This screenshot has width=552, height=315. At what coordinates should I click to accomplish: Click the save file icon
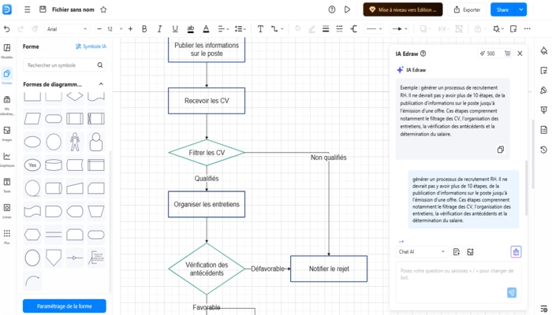click(x=43, y=9)
